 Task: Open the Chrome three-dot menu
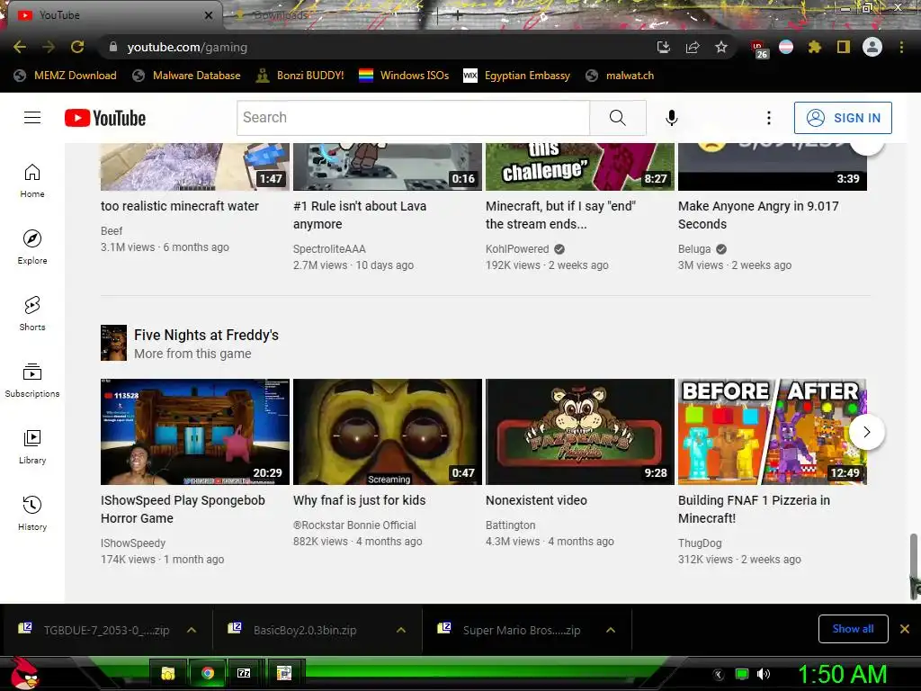point(901,47)
